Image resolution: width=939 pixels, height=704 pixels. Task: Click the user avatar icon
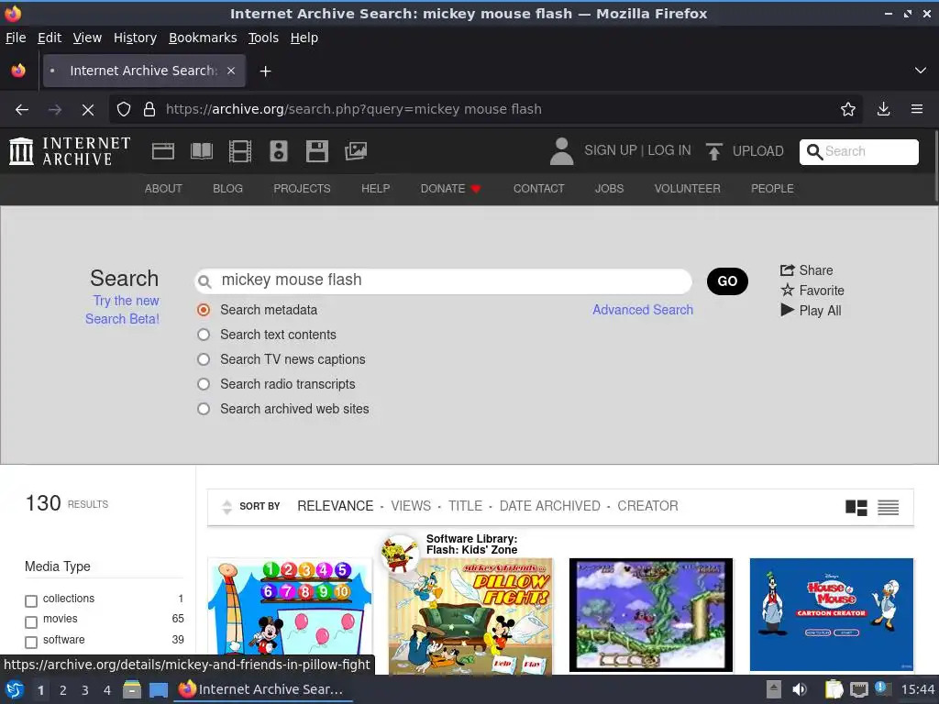pos(562,151)
